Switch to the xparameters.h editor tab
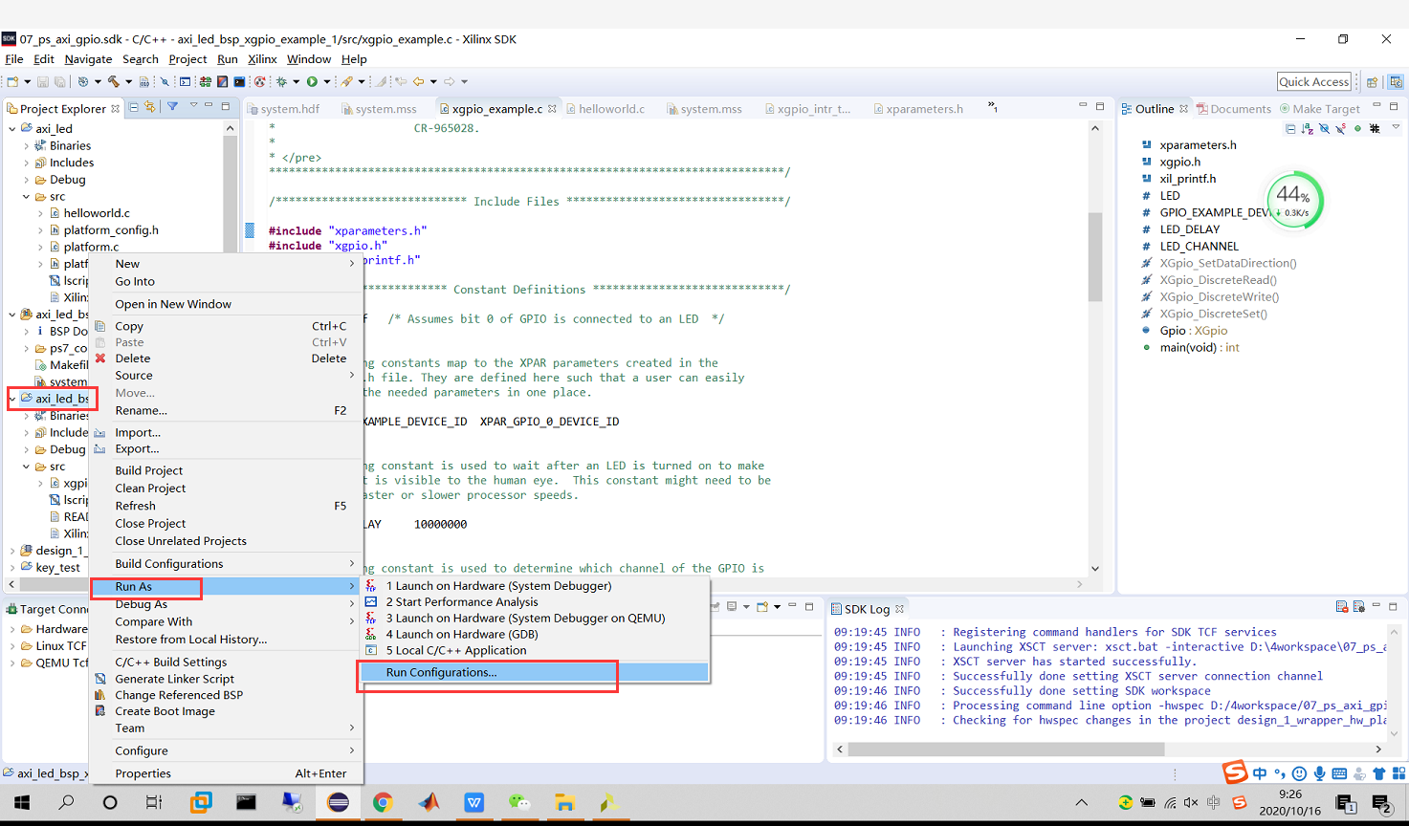This screenshot has height=826, width=1409. click(917, 109)
